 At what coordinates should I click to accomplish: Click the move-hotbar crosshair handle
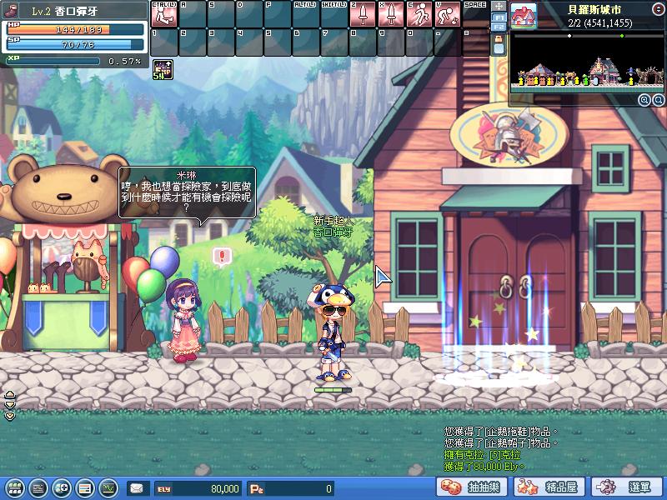(499, 7)
